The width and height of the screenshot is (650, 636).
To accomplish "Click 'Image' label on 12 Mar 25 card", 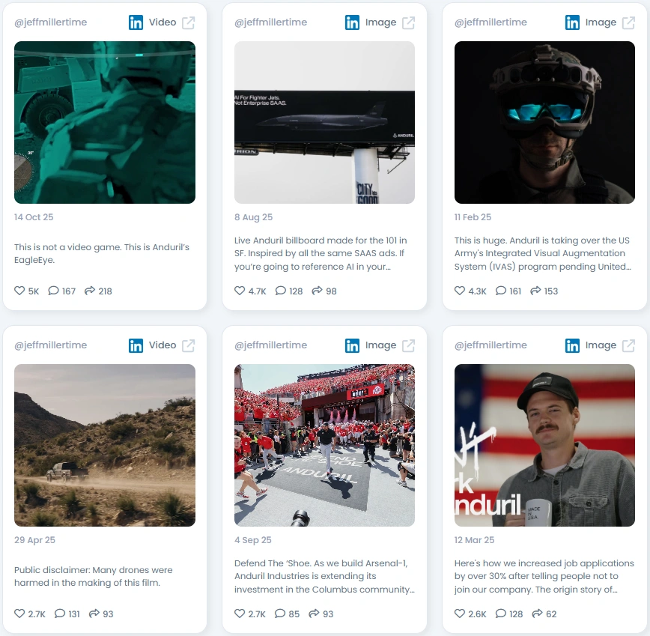I will click(601, 345).
